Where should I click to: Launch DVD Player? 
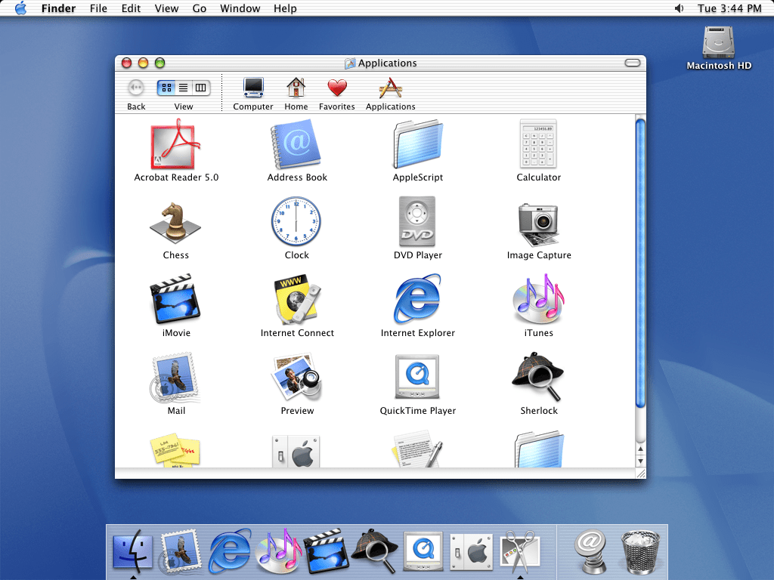pyautogui.click(x=417, y=222)
